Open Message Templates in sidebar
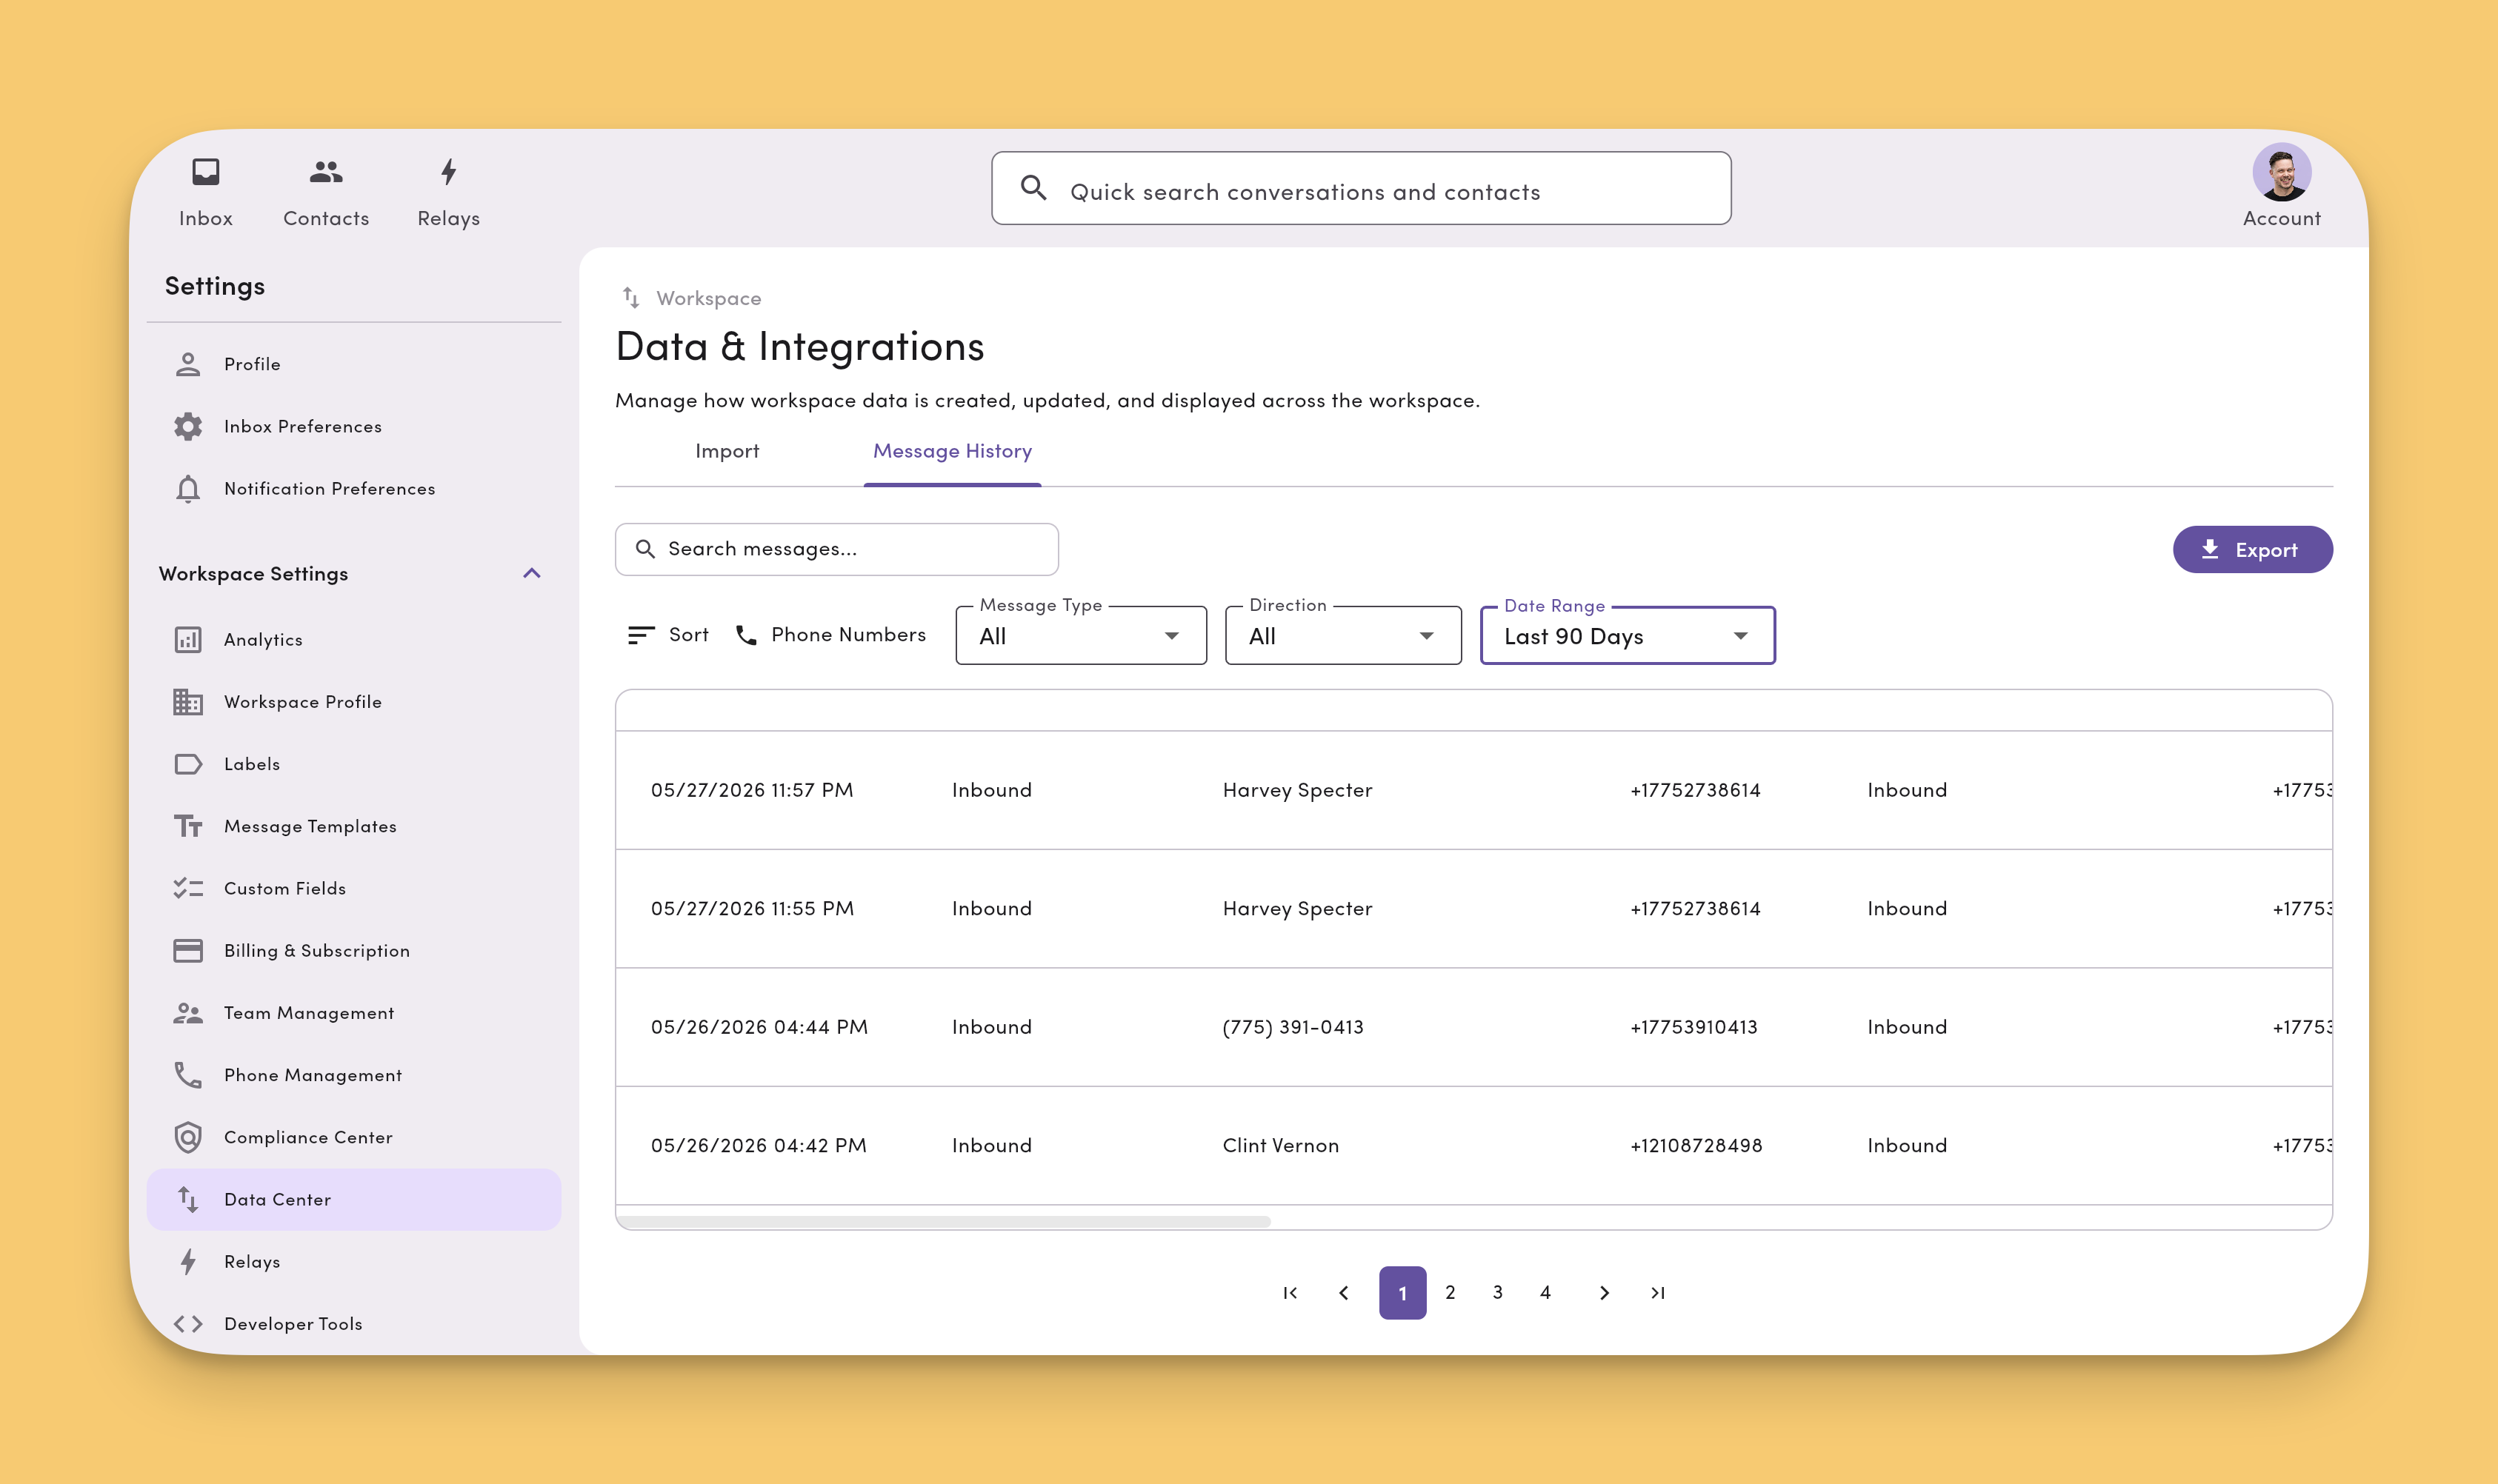The width and height of the screenshot is (2498, 1484). click(353, 826)
